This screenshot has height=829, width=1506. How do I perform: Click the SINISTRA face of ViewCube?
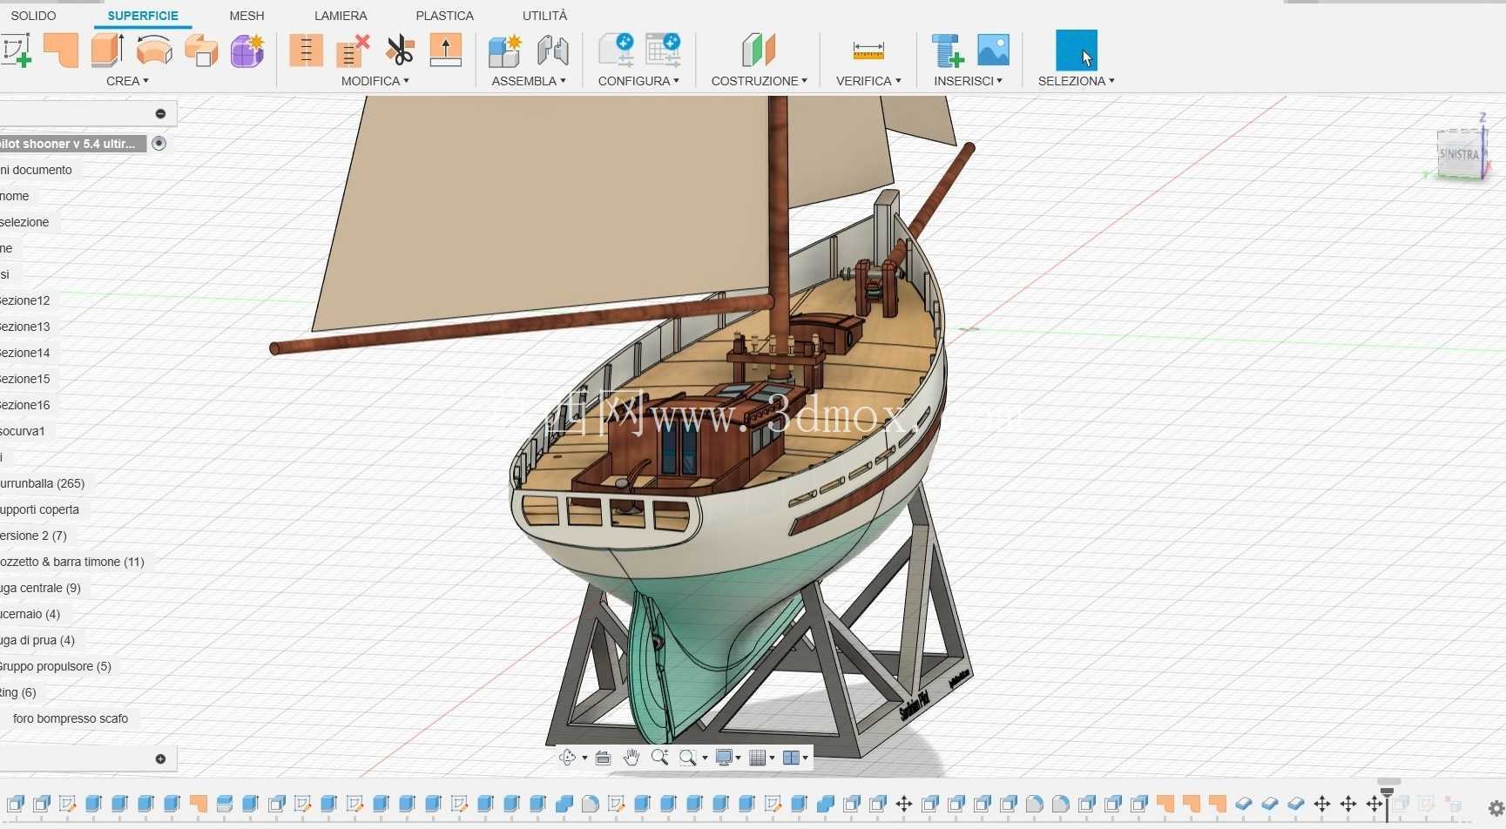tap(1459, 154)
